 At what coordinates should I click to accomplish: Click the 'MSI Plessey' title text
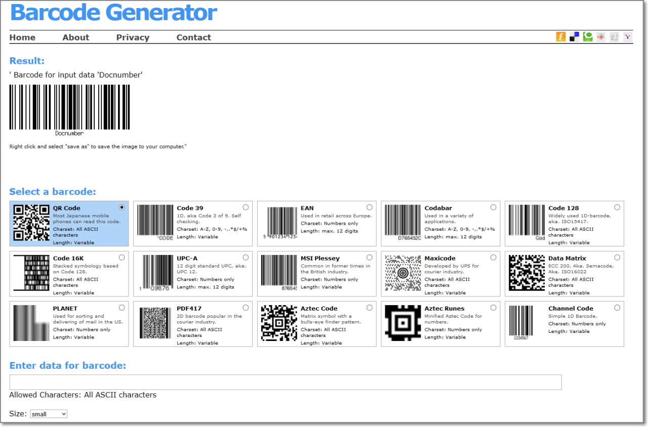point(320,258)
